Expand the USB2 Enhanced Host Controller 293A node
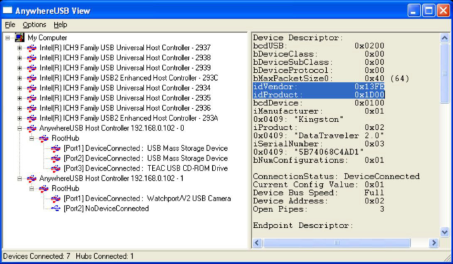The height and width of the screenshot is (264, 453). point(19,118)
